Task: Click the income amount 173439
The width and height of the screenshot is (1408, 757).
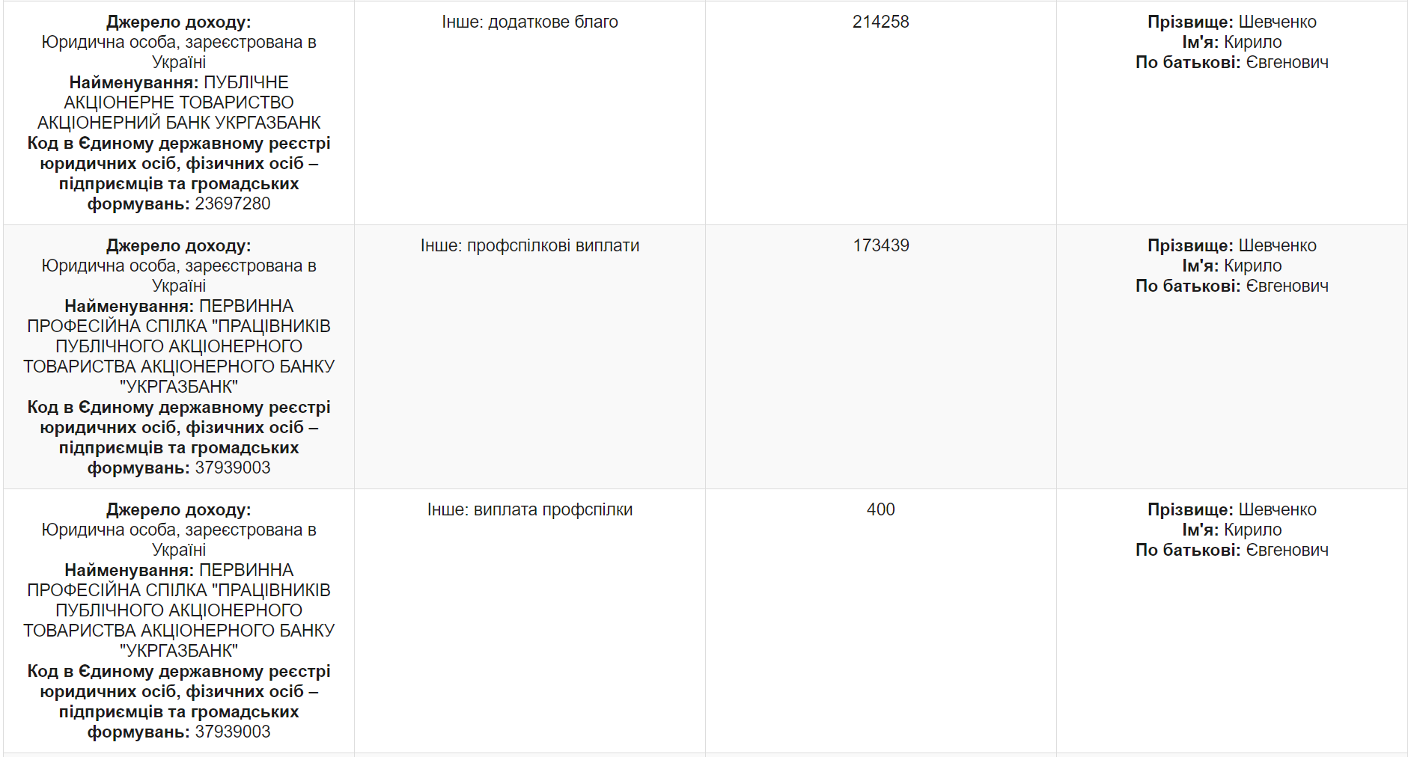Action: click(880, 245)
